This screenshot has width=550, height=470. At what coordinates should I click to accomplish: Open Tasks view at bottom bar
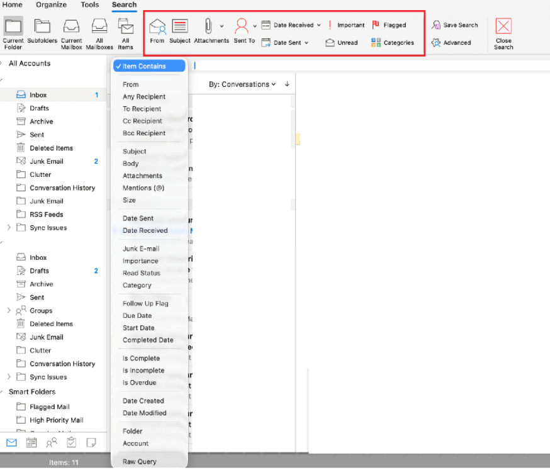[x=72, y=443]
